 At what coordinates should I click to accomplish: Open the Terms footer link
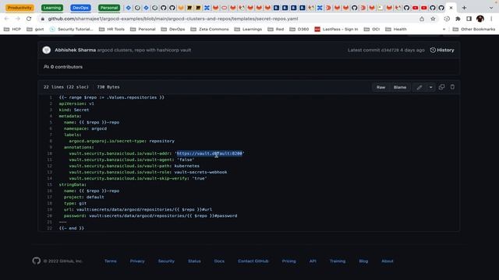point(111,261)
